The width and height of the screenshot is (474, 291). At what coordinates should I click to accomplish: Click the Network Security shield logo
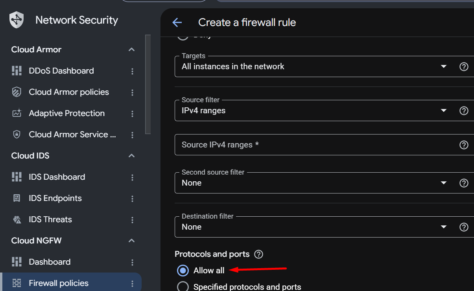coord(17,20)
